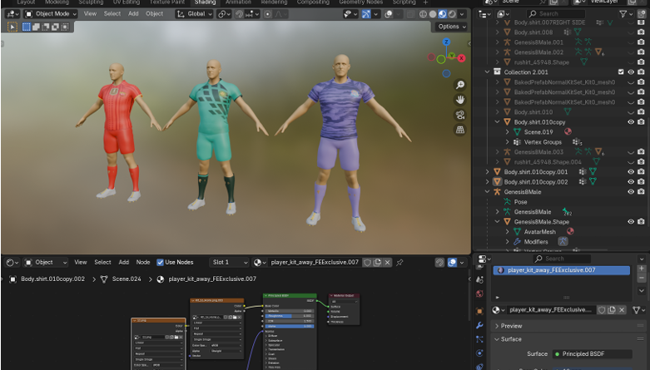This screenshot has height=370, width=650.
Task: Choose the Set New Selection mode icon
Action: click(26, 27)
